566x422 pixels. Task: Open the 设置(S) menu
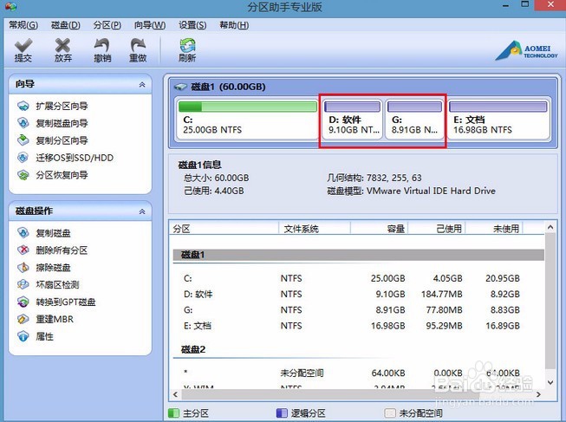pos(192,25)
